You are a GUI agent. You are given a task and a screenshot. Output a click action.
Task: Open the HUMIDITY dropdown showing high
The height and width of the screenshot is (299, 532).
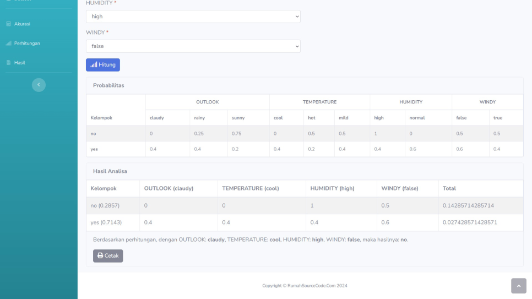[x=193, y=17]
